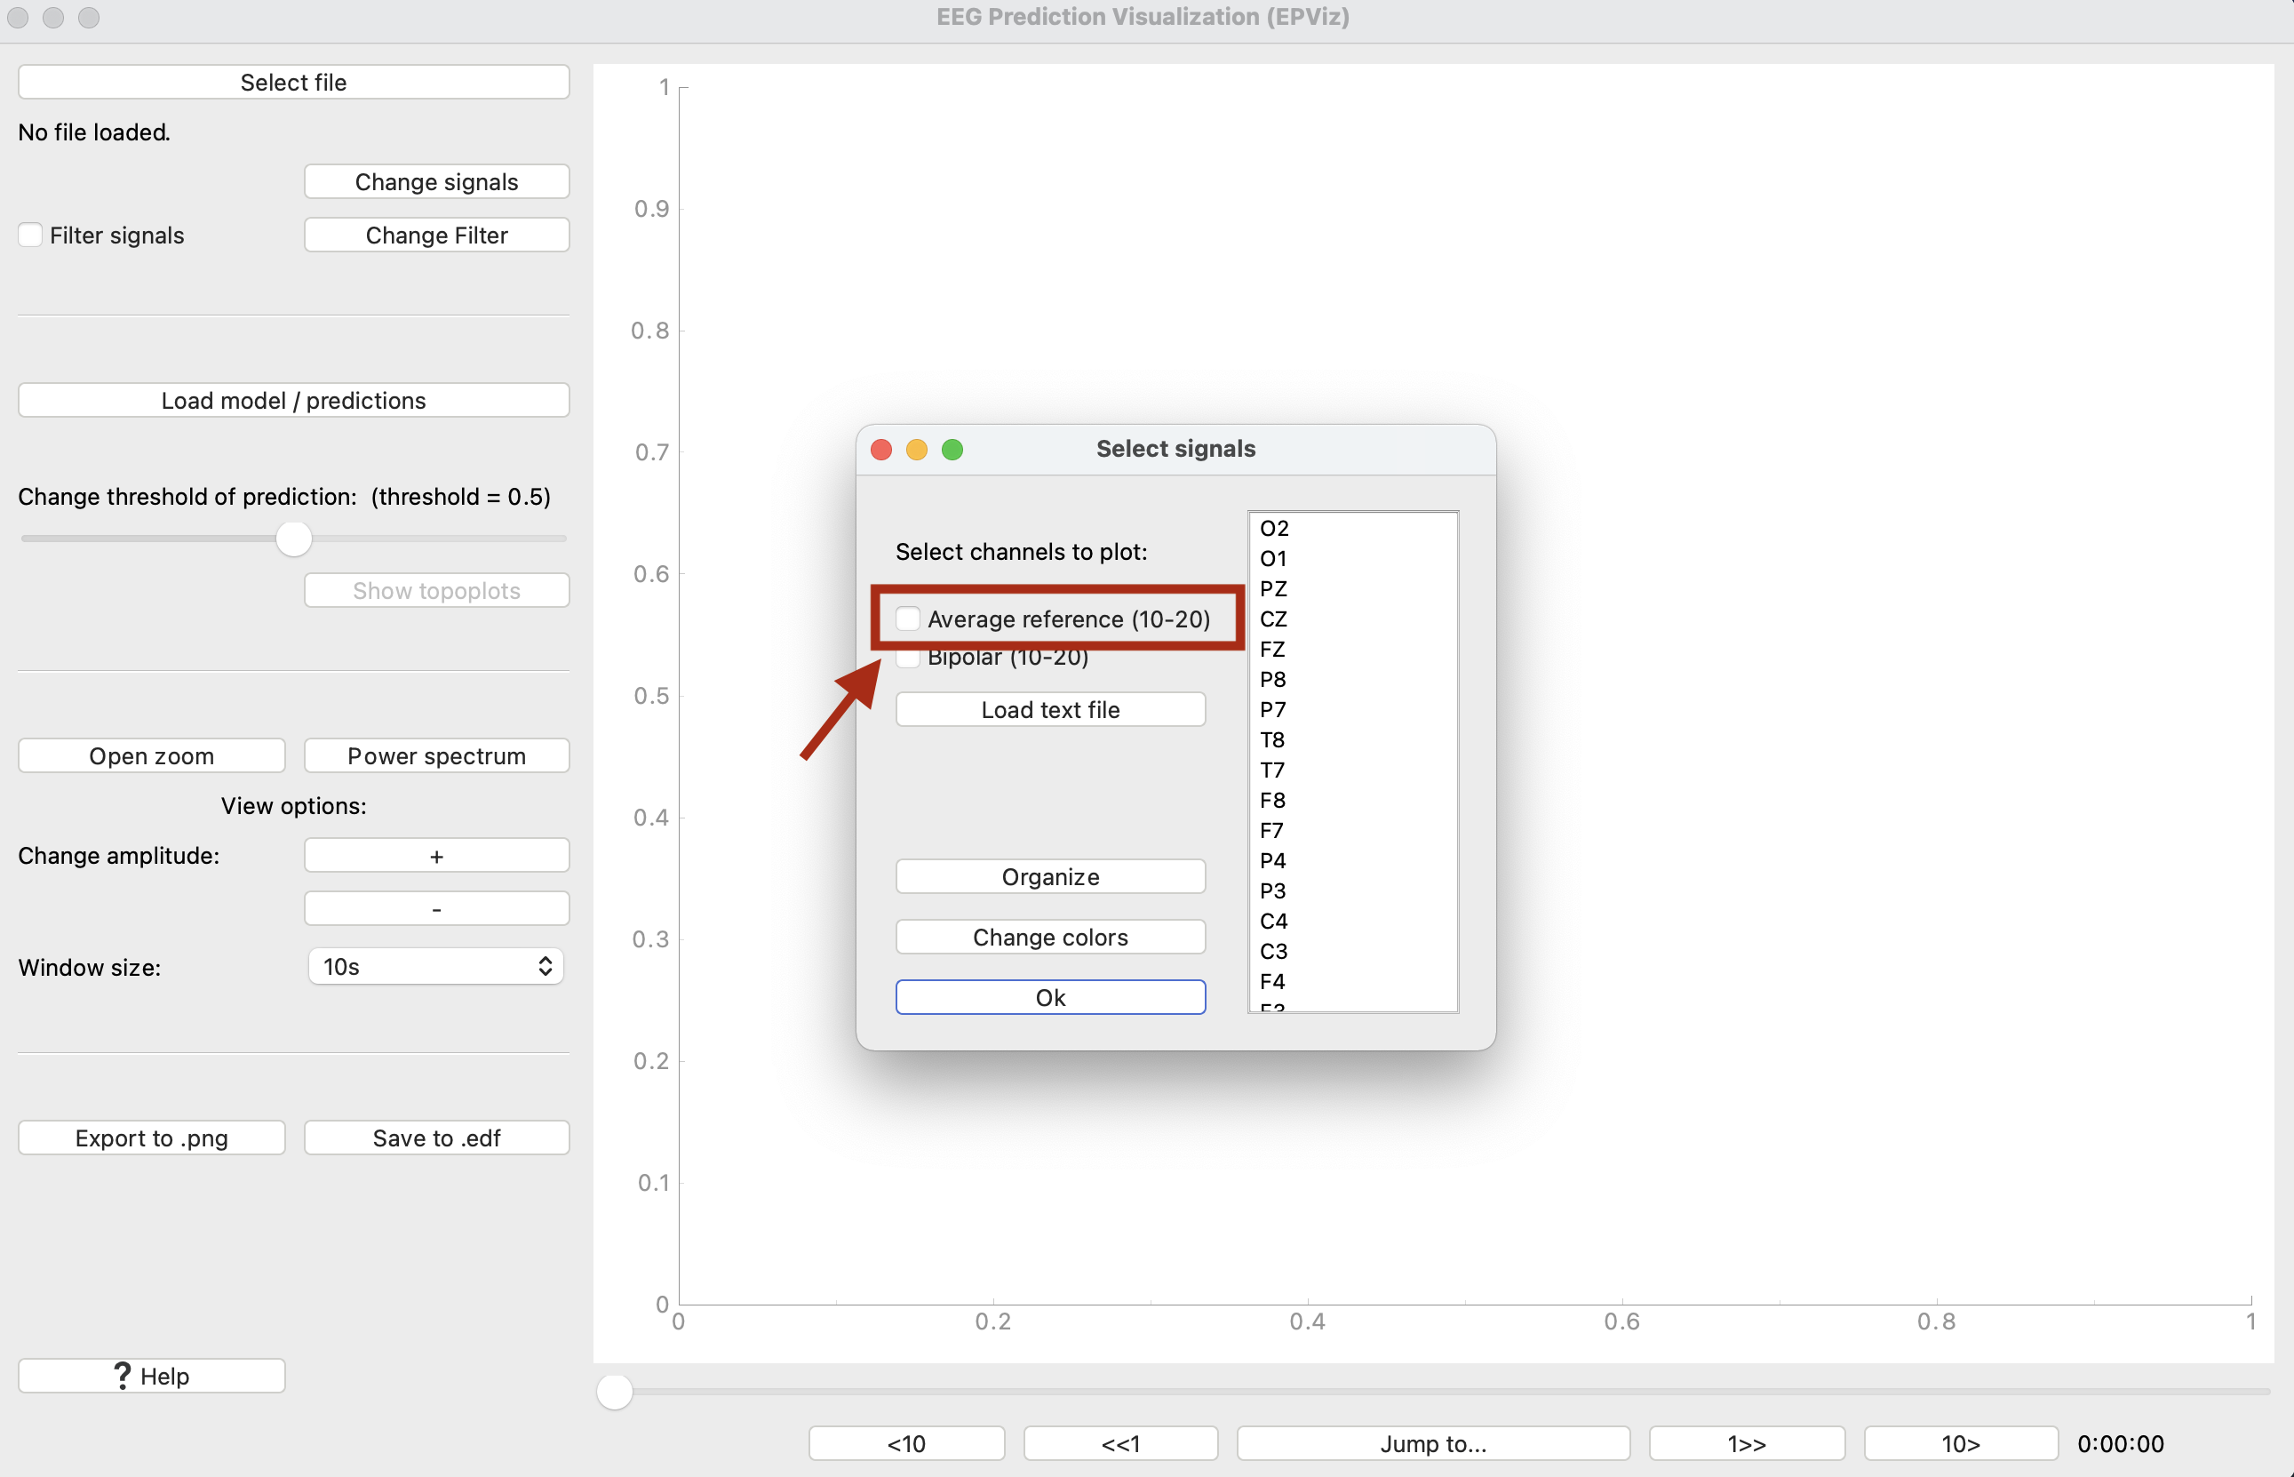Check Average reference (10-20) option
Image resolution: width=2294 pixels, height=1477 pixels.
click(x=908, y=619)
